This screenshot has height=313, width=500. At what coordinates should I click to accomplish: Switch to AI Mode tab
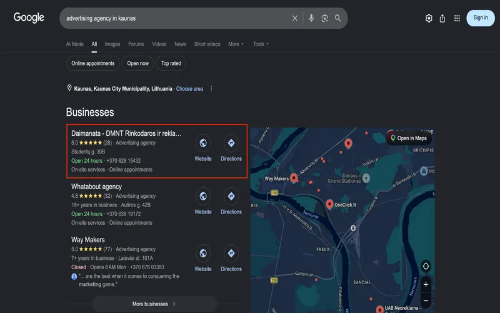74,44
